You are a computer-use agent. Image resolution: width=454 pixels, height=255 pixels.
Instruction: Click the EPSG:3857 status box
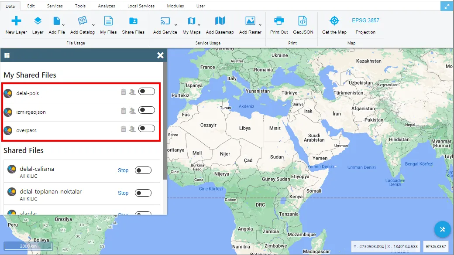[436, 247]
